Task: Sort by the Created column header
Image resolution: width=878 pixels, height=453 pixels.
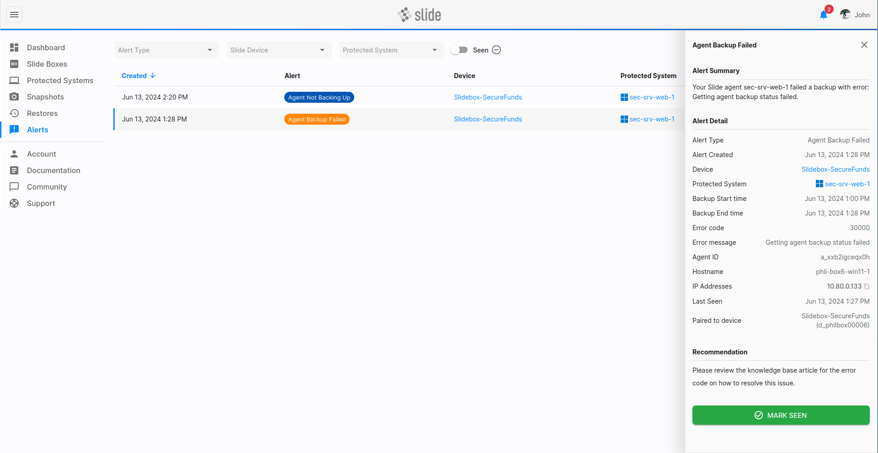Action: (134, 76)
